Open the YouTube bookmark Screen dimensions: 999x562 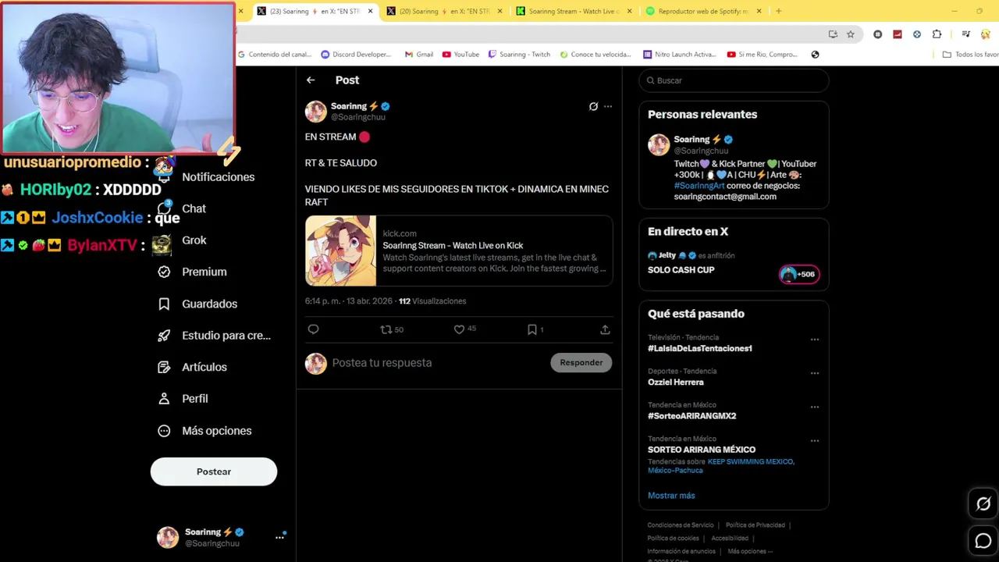click(x=460, y=55)
